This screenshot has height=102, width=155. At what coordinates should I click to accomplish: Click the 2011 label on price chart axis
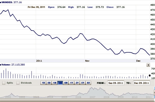[39, 61]
